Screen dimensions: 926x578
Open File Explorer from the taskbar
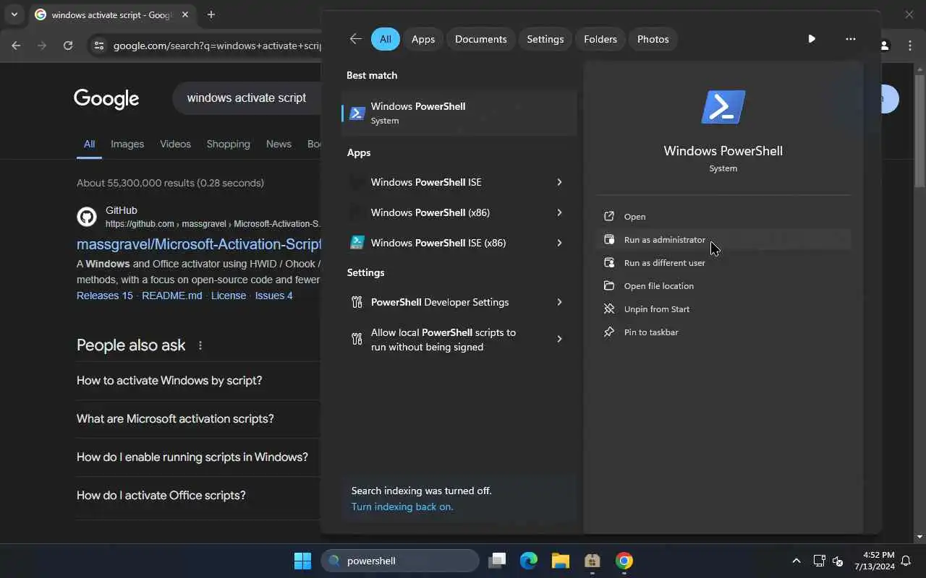coord(561,561)
